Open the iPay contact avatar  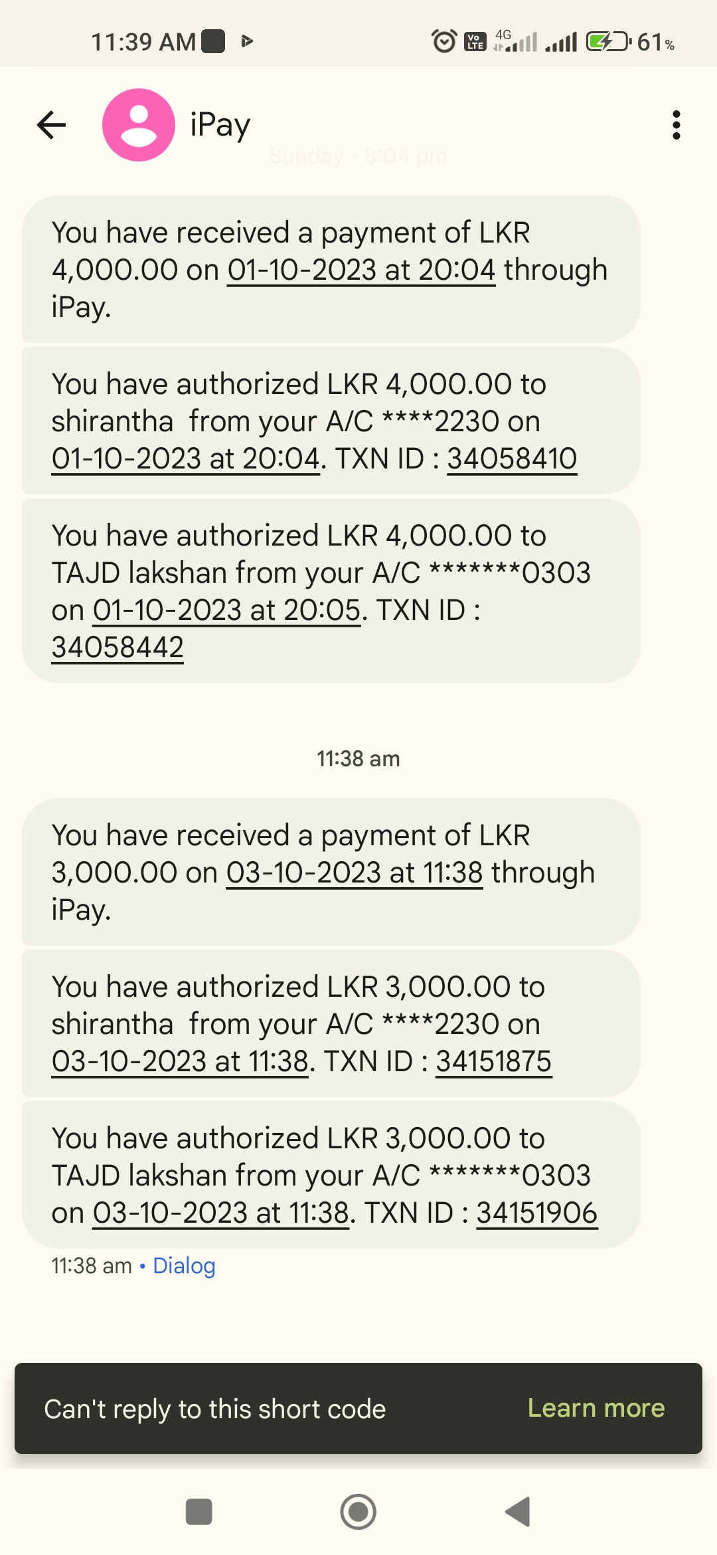pos(138,125)
